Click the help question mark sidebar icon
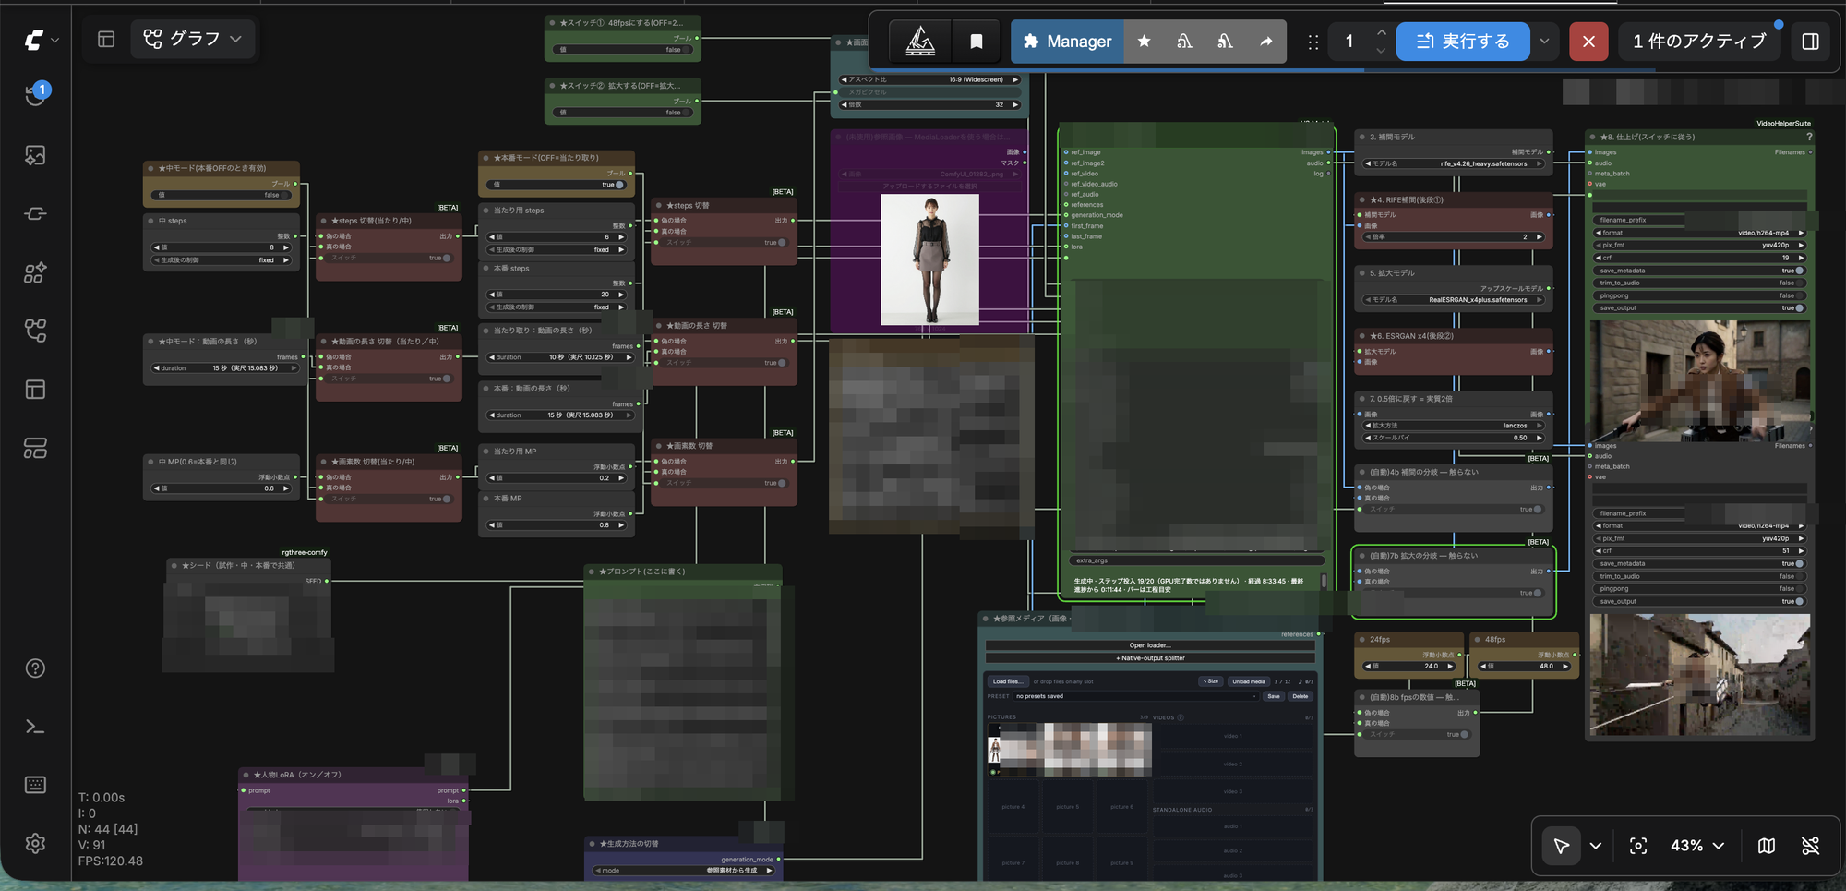This screenshot has width=1846, height=891. [35, 668]
